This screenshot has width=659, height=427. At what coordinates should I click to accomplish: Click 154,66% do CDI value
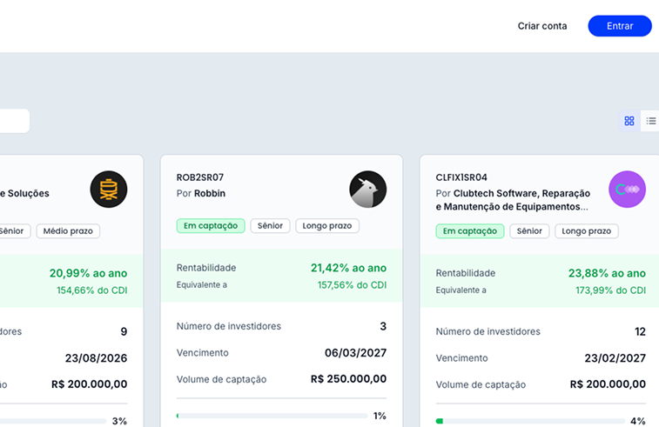click(92, 290)
